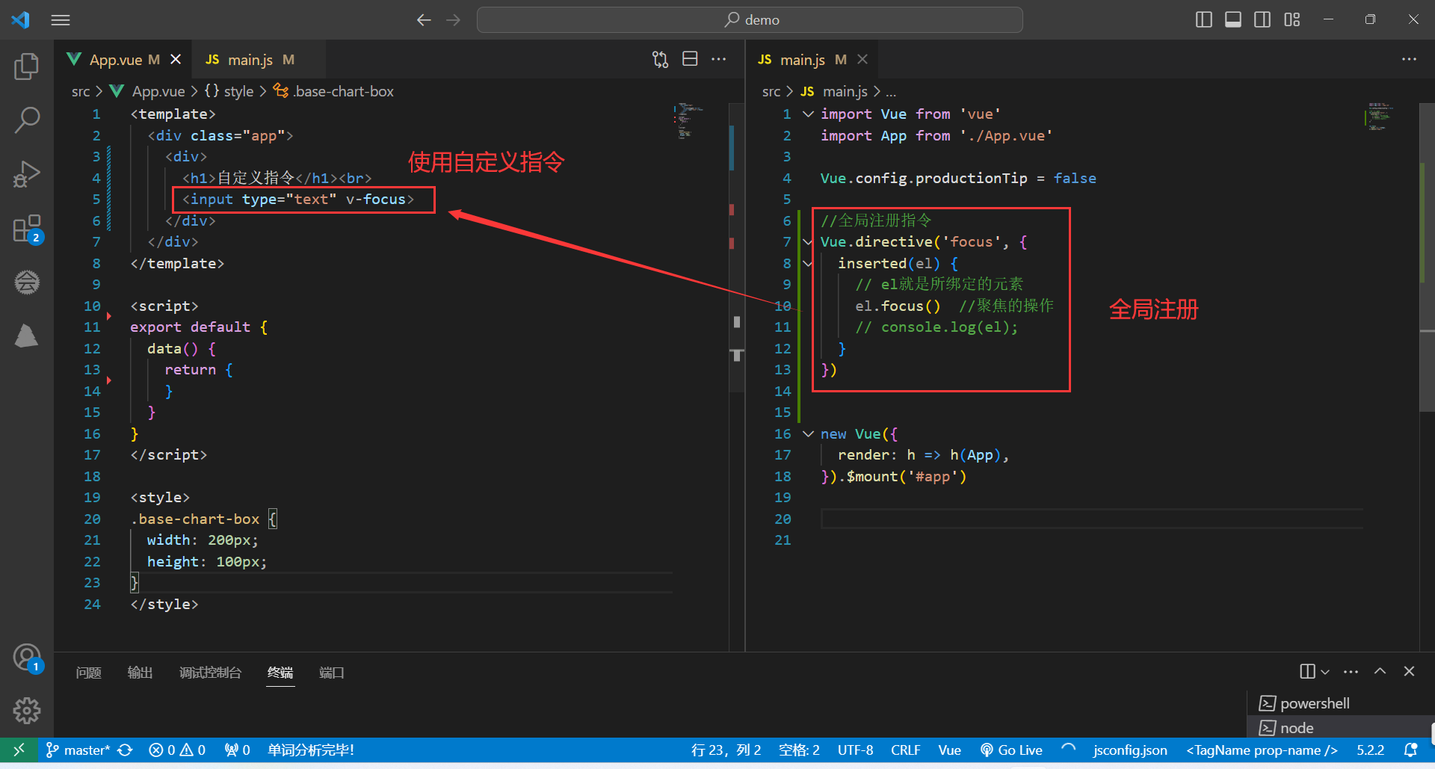Viewport: 1435px width, 769px height.
Task: Open the Customize Layout icon
Action: click(1292, 20)
